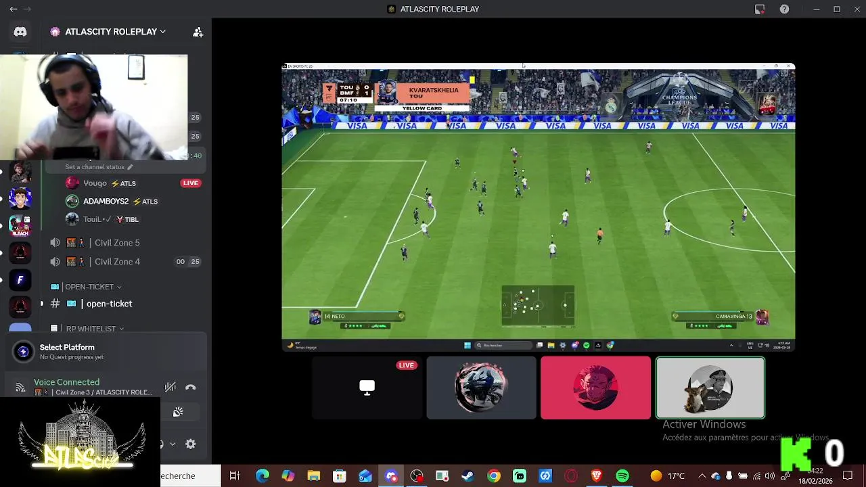Open the notification center icon
The image size is (866, 487).
[847, 476]
